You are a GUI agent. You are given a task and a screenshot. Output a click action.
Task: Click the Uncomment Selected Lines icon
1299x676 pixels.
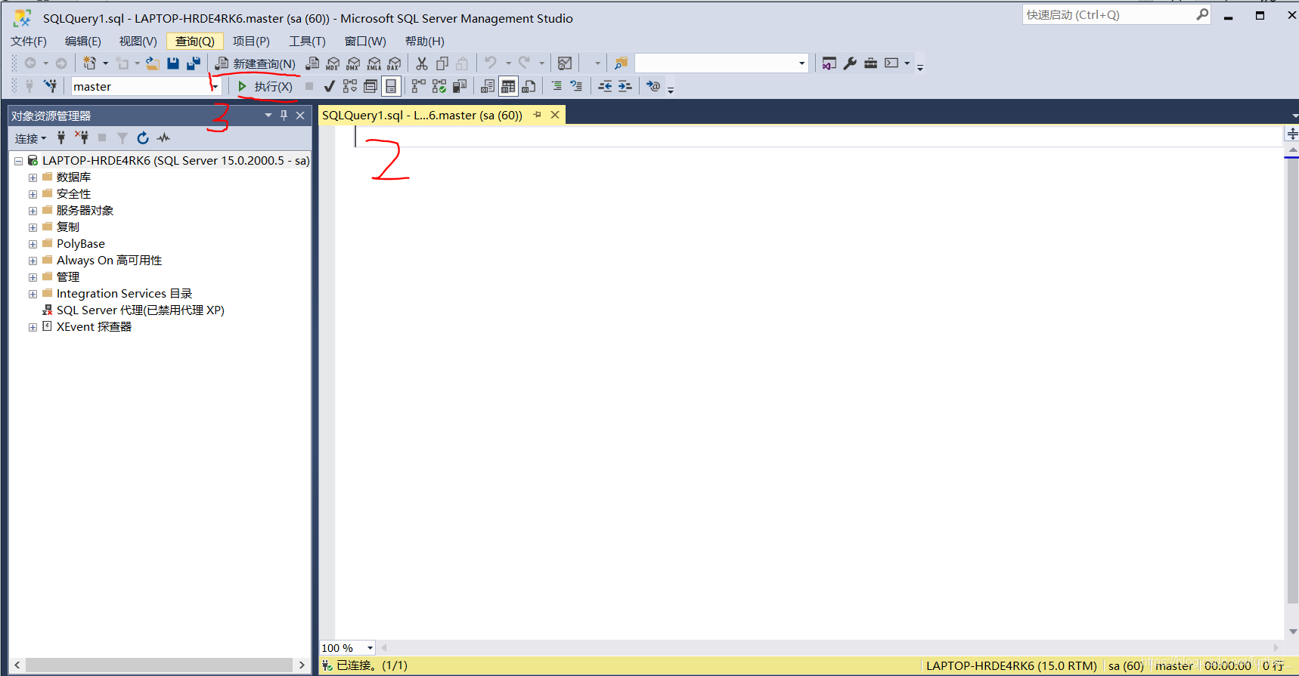(576, 86)
